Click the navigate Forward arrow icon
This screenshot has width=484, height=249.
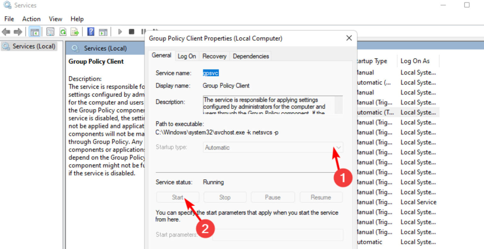(x=17, y=31)
